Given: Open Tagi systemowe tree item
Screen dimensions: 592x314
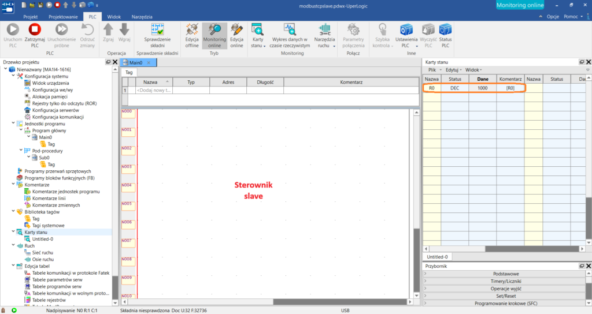Looking at the screenshot, I should coord(49,226).
